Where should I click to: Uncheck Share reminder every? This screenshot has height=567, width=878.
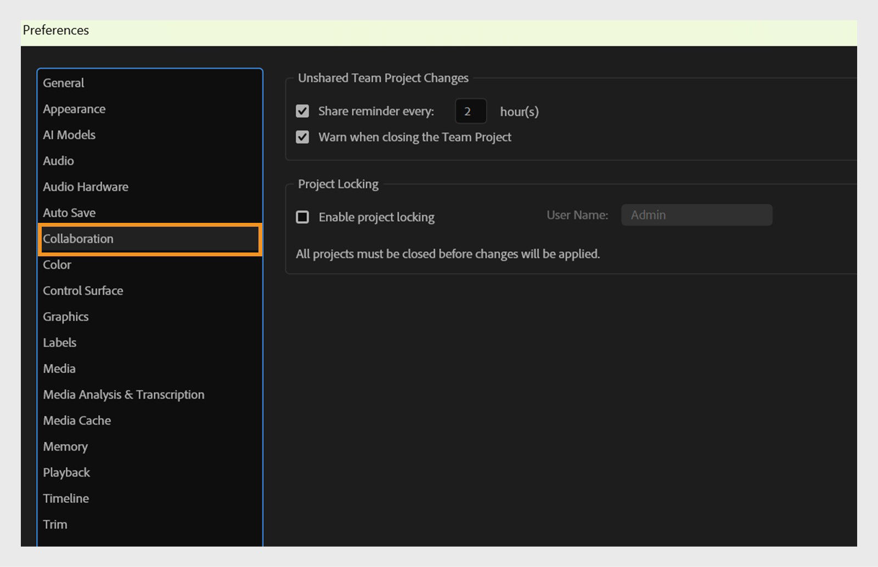click(302, 110)
